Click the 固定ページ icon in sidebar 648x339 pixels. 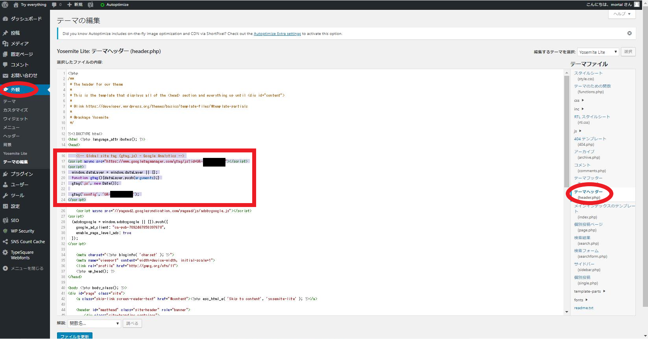[x=6, y=54]
